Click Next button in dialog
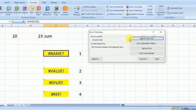The image size is (196, 110). point(157,59)
